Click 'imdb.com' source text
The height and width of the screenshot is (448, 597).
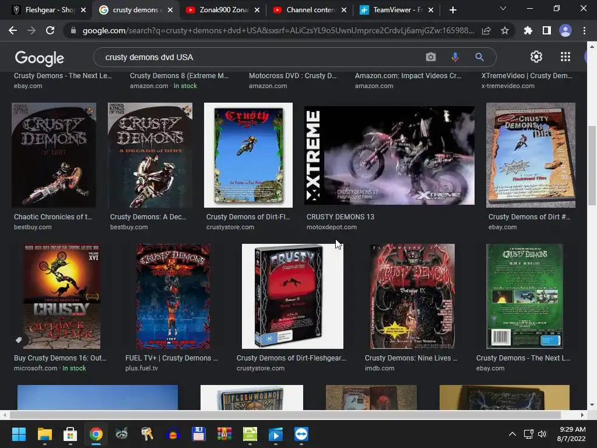[x=380, y=369]
